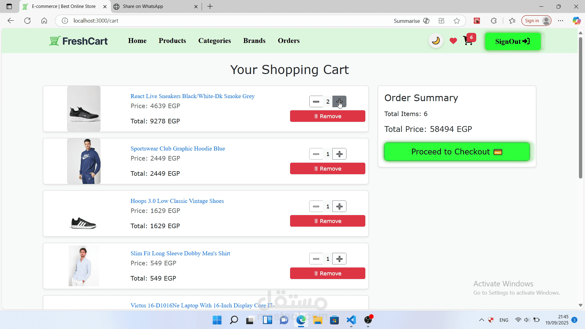The height and width of the screenshot is (329, 585).
Task: Open Copilot sidebar icon
Action: tap(576, 21)
